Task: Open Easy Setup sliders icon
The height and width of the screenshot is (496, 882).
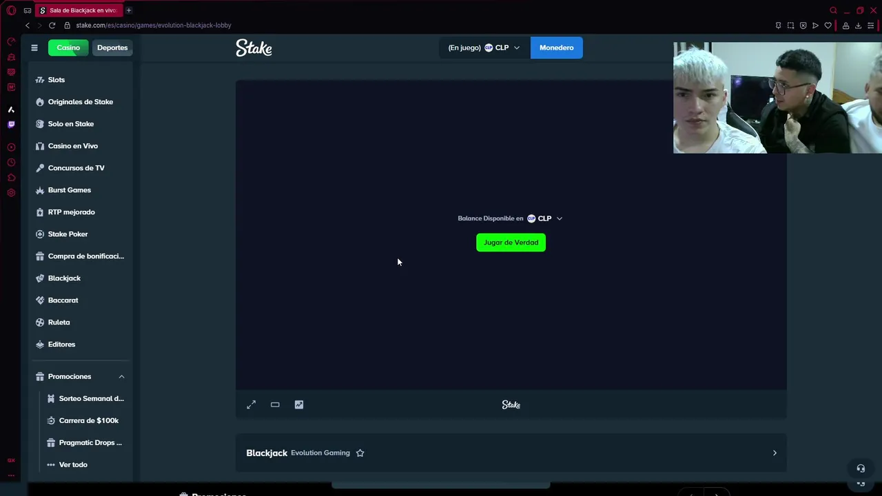Action: click(x=871, y=25)
